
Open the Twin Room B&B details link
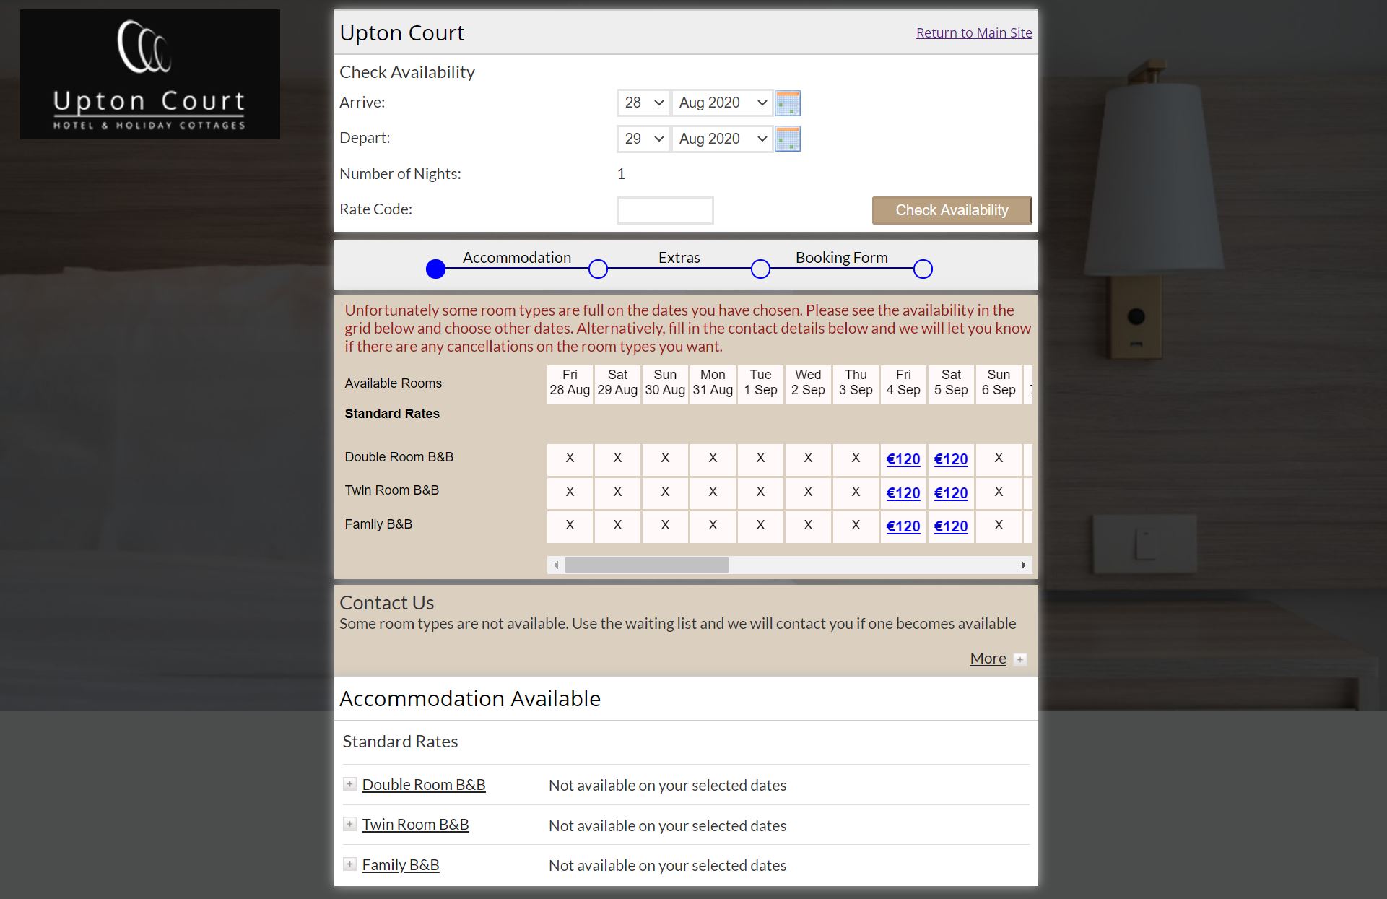click(x=415, y=825)
